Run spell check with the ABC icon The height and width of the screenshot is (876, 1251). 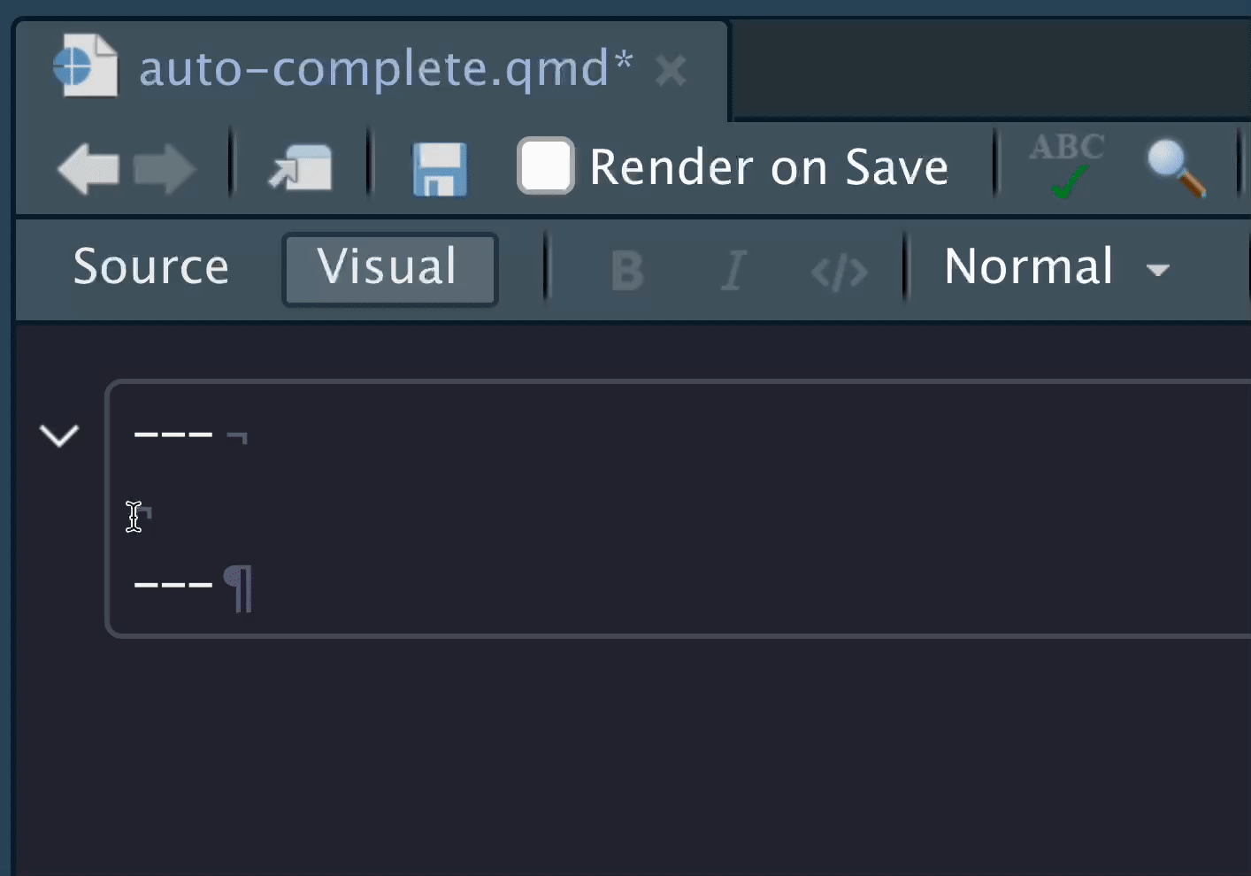pos(1067,165)
